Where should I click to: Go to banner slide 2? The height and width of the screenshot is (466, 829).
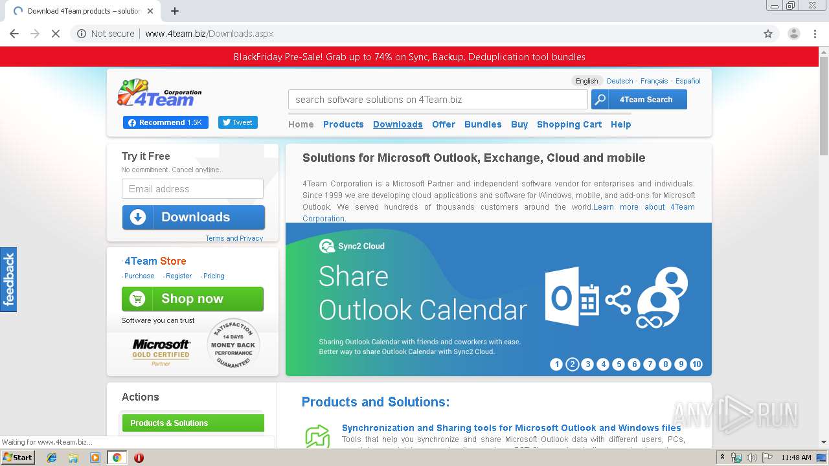pyautogui.click(x=572, y=364)
